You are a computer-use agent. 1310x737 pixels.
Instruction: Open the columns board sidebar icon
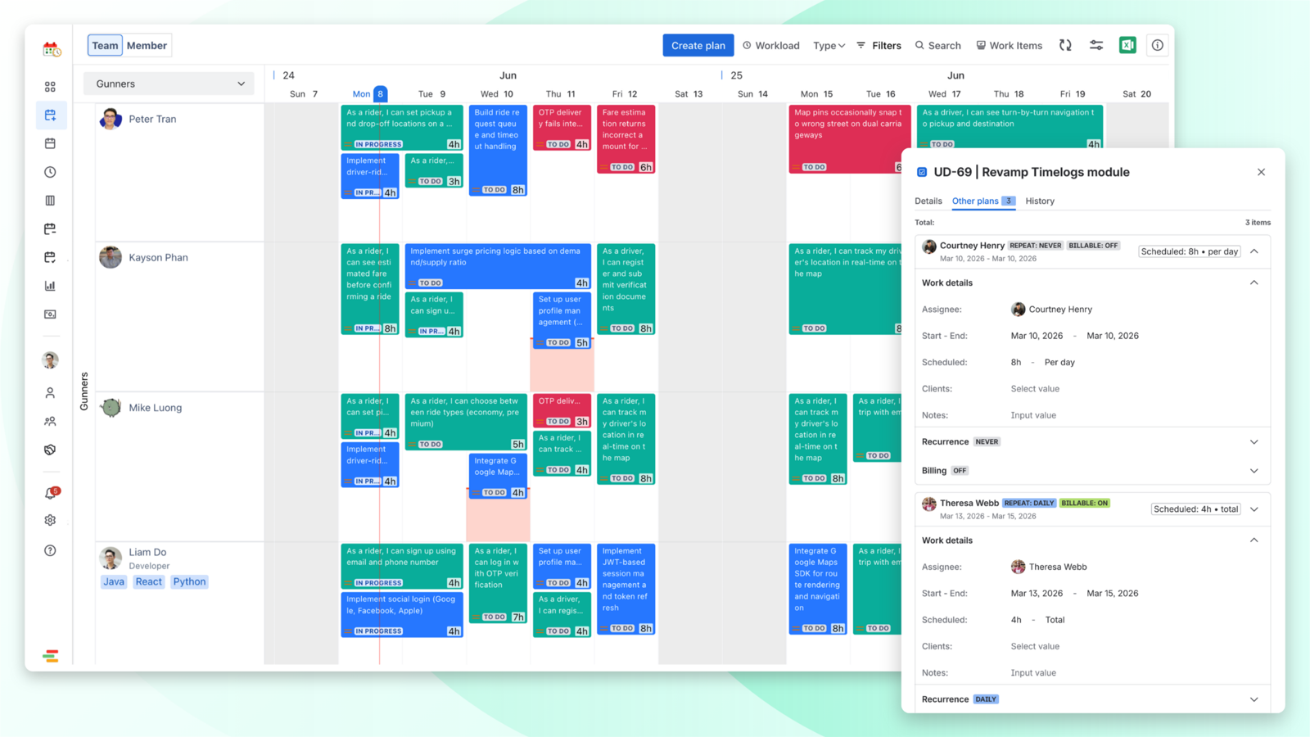point(50,201)
